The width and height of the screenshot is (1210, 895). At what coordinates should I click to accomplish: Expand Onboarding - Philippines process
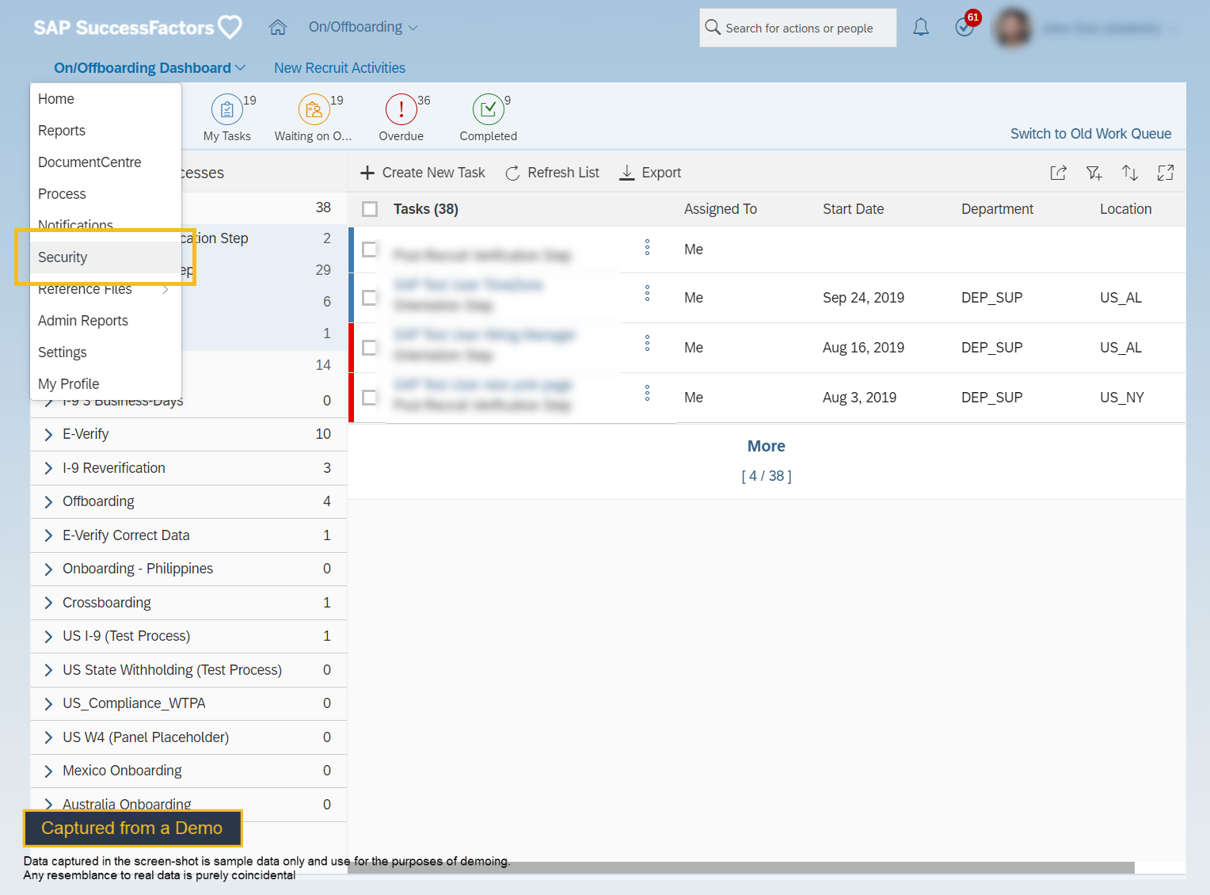pos(48,569)
